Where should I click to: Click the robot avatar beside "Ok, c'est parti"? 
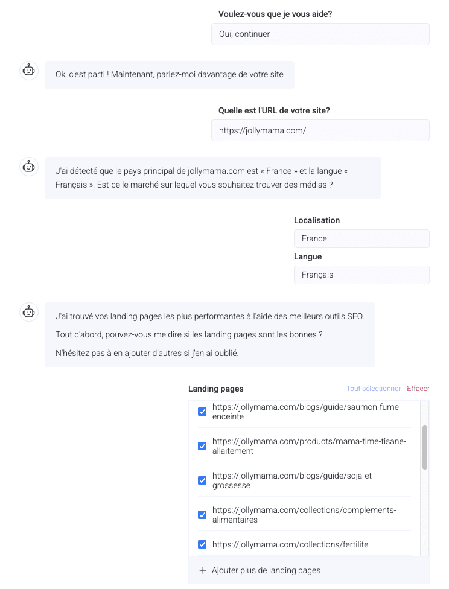[x=29, y=71]
